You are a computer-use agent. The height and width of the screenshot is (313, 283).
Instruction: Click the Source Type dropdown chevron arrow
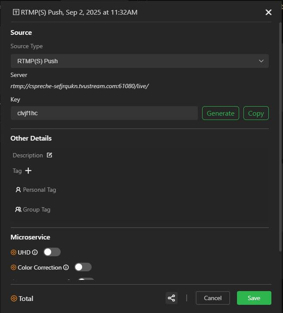pyautogui.click(x=261, y=61)
